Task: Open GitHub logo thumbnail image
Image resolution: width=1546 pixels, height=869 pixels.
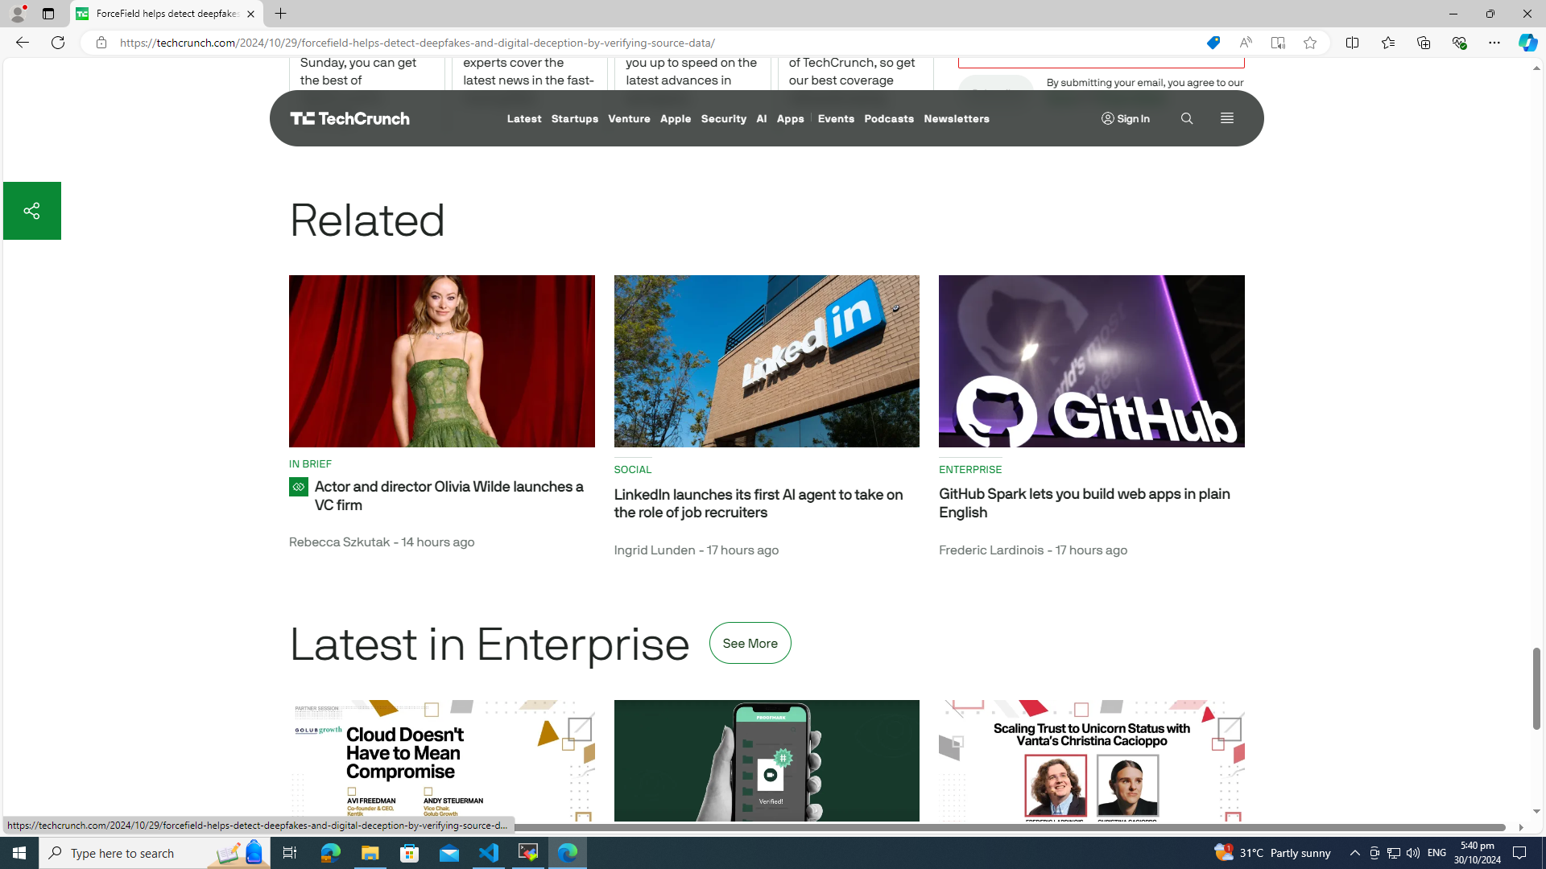Action: (1092, 361)
